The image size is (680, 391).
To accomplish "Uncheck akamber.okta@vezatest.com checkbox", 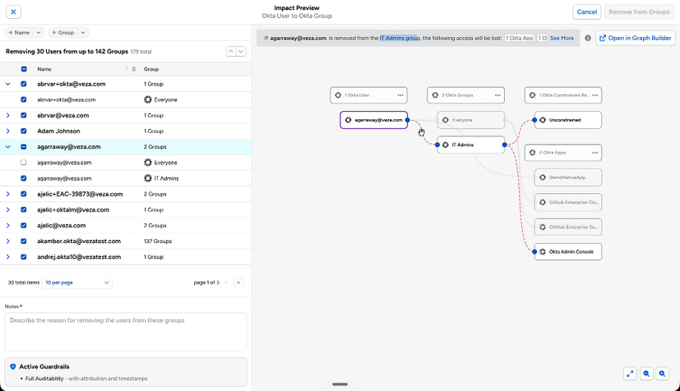I will (x=24, y=241).
